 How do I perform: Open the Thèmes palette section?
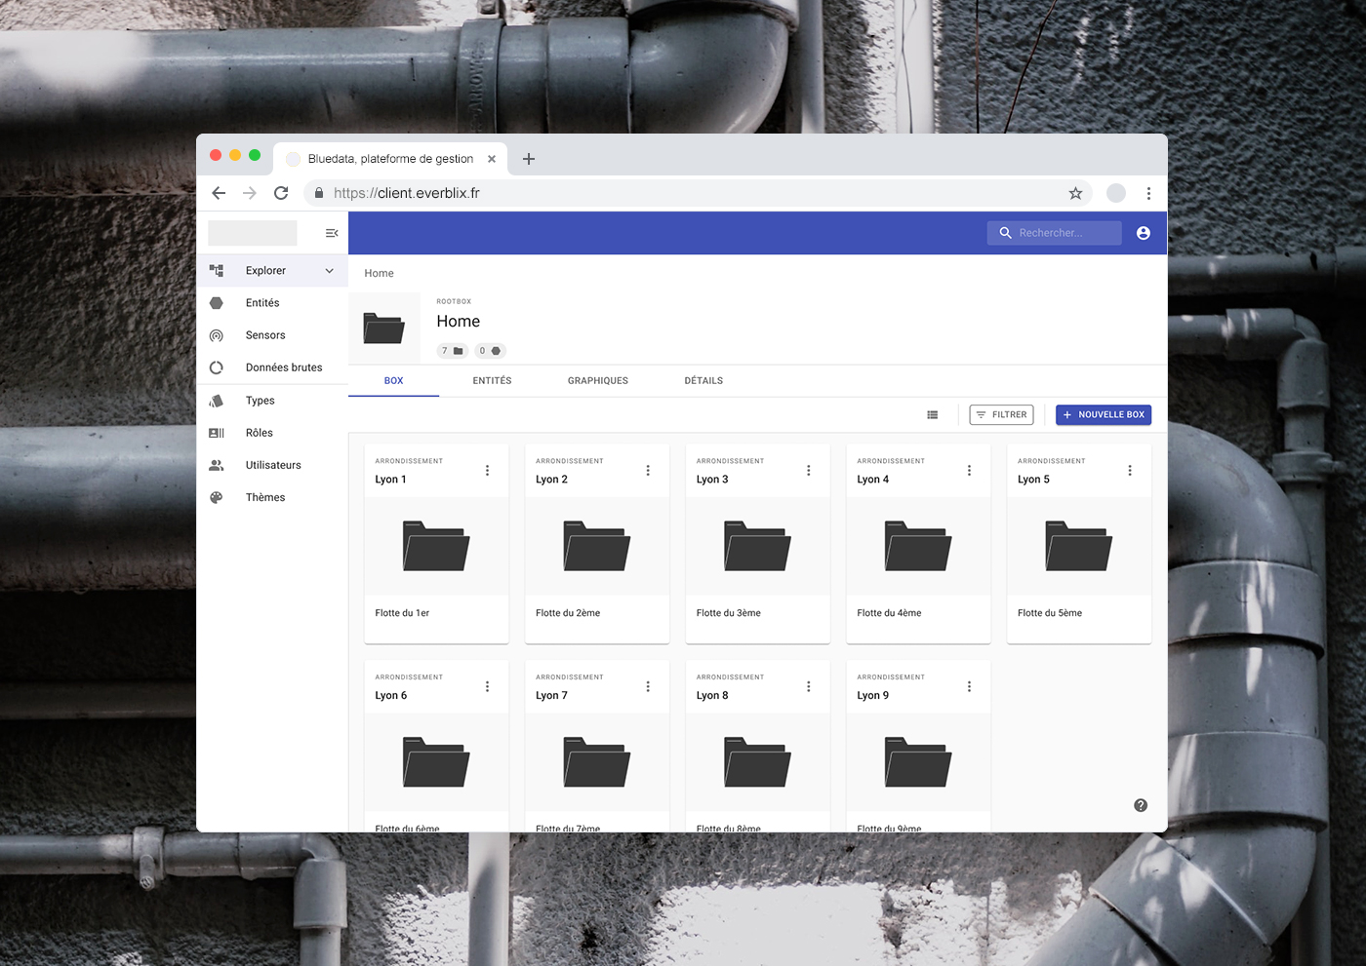[x=264, y=497]
